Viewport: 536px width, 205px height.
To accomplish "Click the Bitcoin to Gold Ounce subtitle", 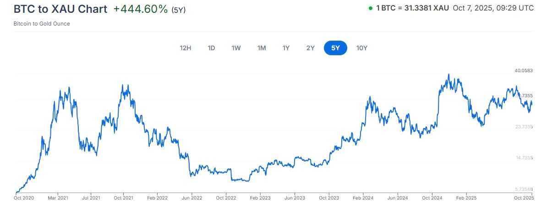I will tap(42, 23).
